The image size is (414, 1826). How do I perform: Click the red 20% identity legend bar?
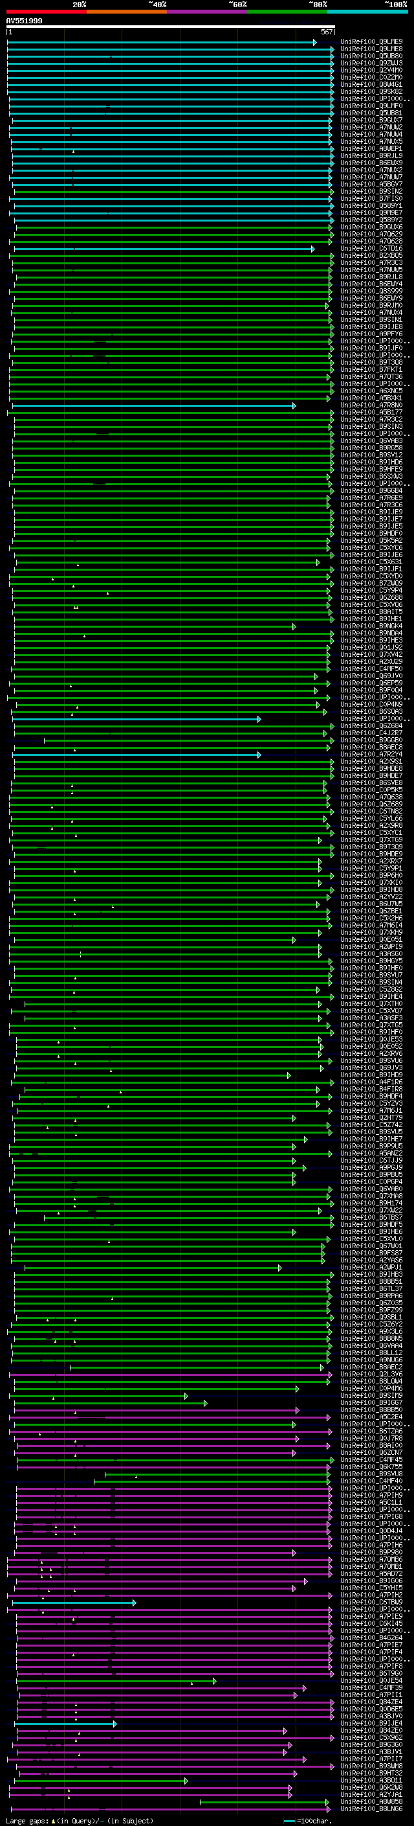pyautogui.click(x=46, y=12)
